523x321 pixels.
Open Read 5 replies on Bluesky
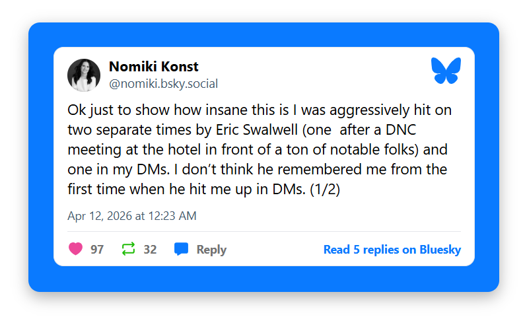coord(392,250)
